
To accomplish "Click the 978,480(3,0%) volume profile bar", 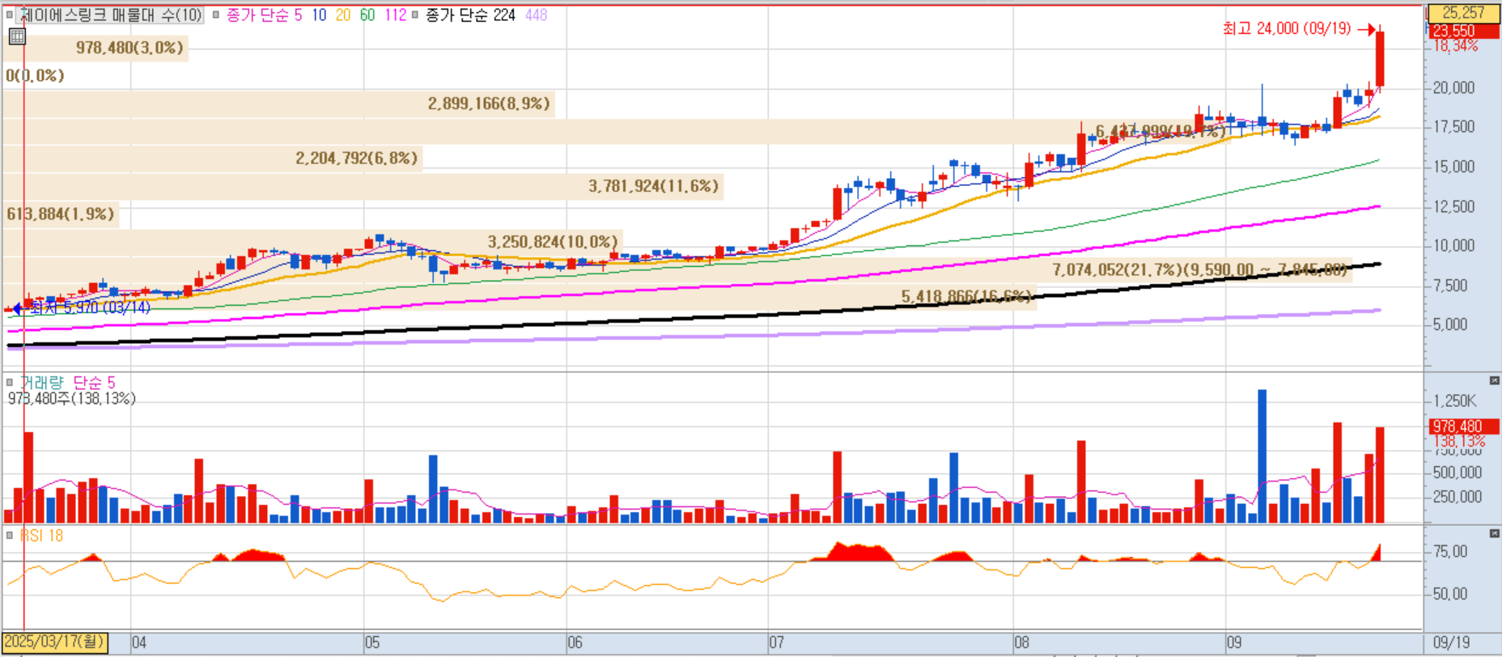I will (x=95, y=48).
